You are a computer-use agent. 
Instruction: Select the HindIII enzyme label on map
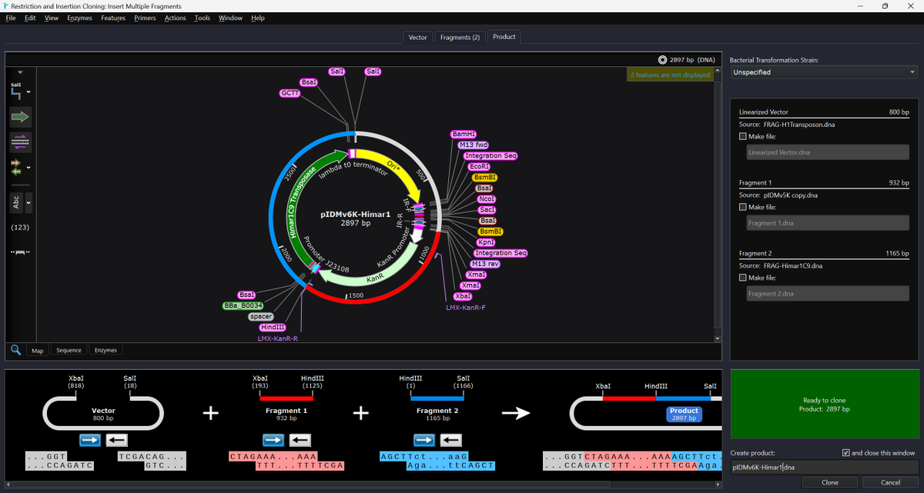[x=273, y=327]
